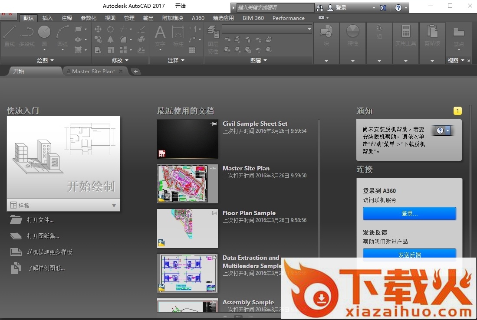Open the A360 ribbon tab
The image size is (477, 320).
[x=198, y=18]
